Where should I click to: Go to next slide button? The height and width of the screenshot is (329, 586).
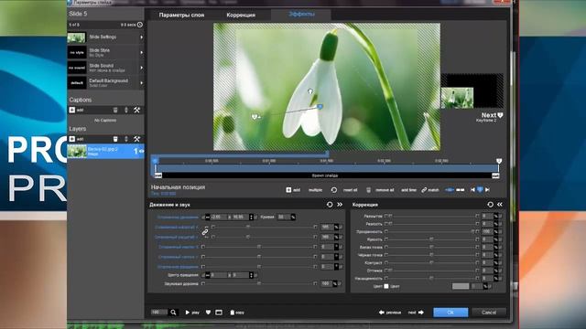click(x=416, y=313)
